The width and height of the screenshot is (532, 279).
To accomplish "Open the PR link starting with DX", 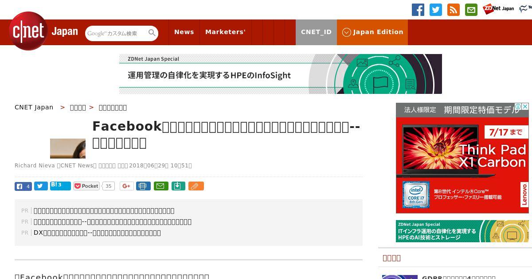I will point(97,232).
